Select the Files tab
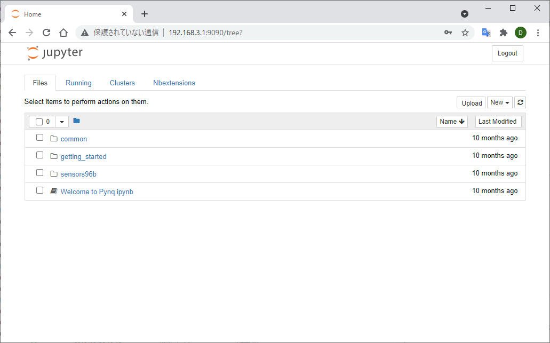 (x=40, y=83)
